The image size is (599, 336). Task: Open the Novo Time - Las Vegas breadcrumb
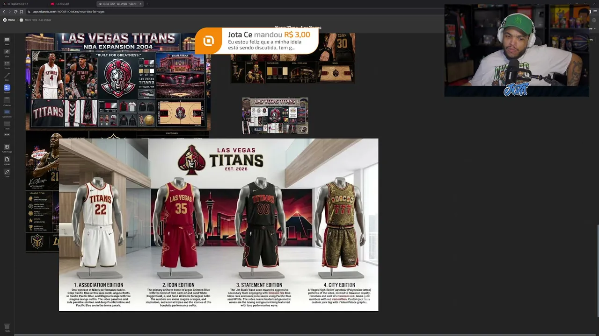point(36,20)
